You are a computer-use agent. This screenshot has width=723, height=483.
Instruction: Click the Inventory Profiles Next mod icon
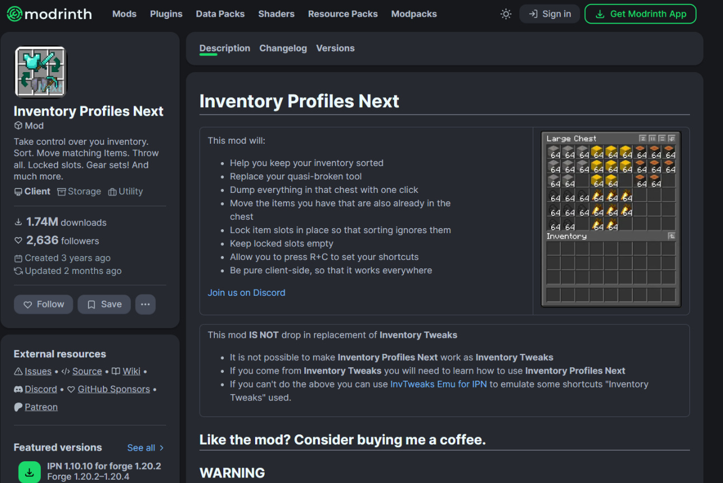40,72
